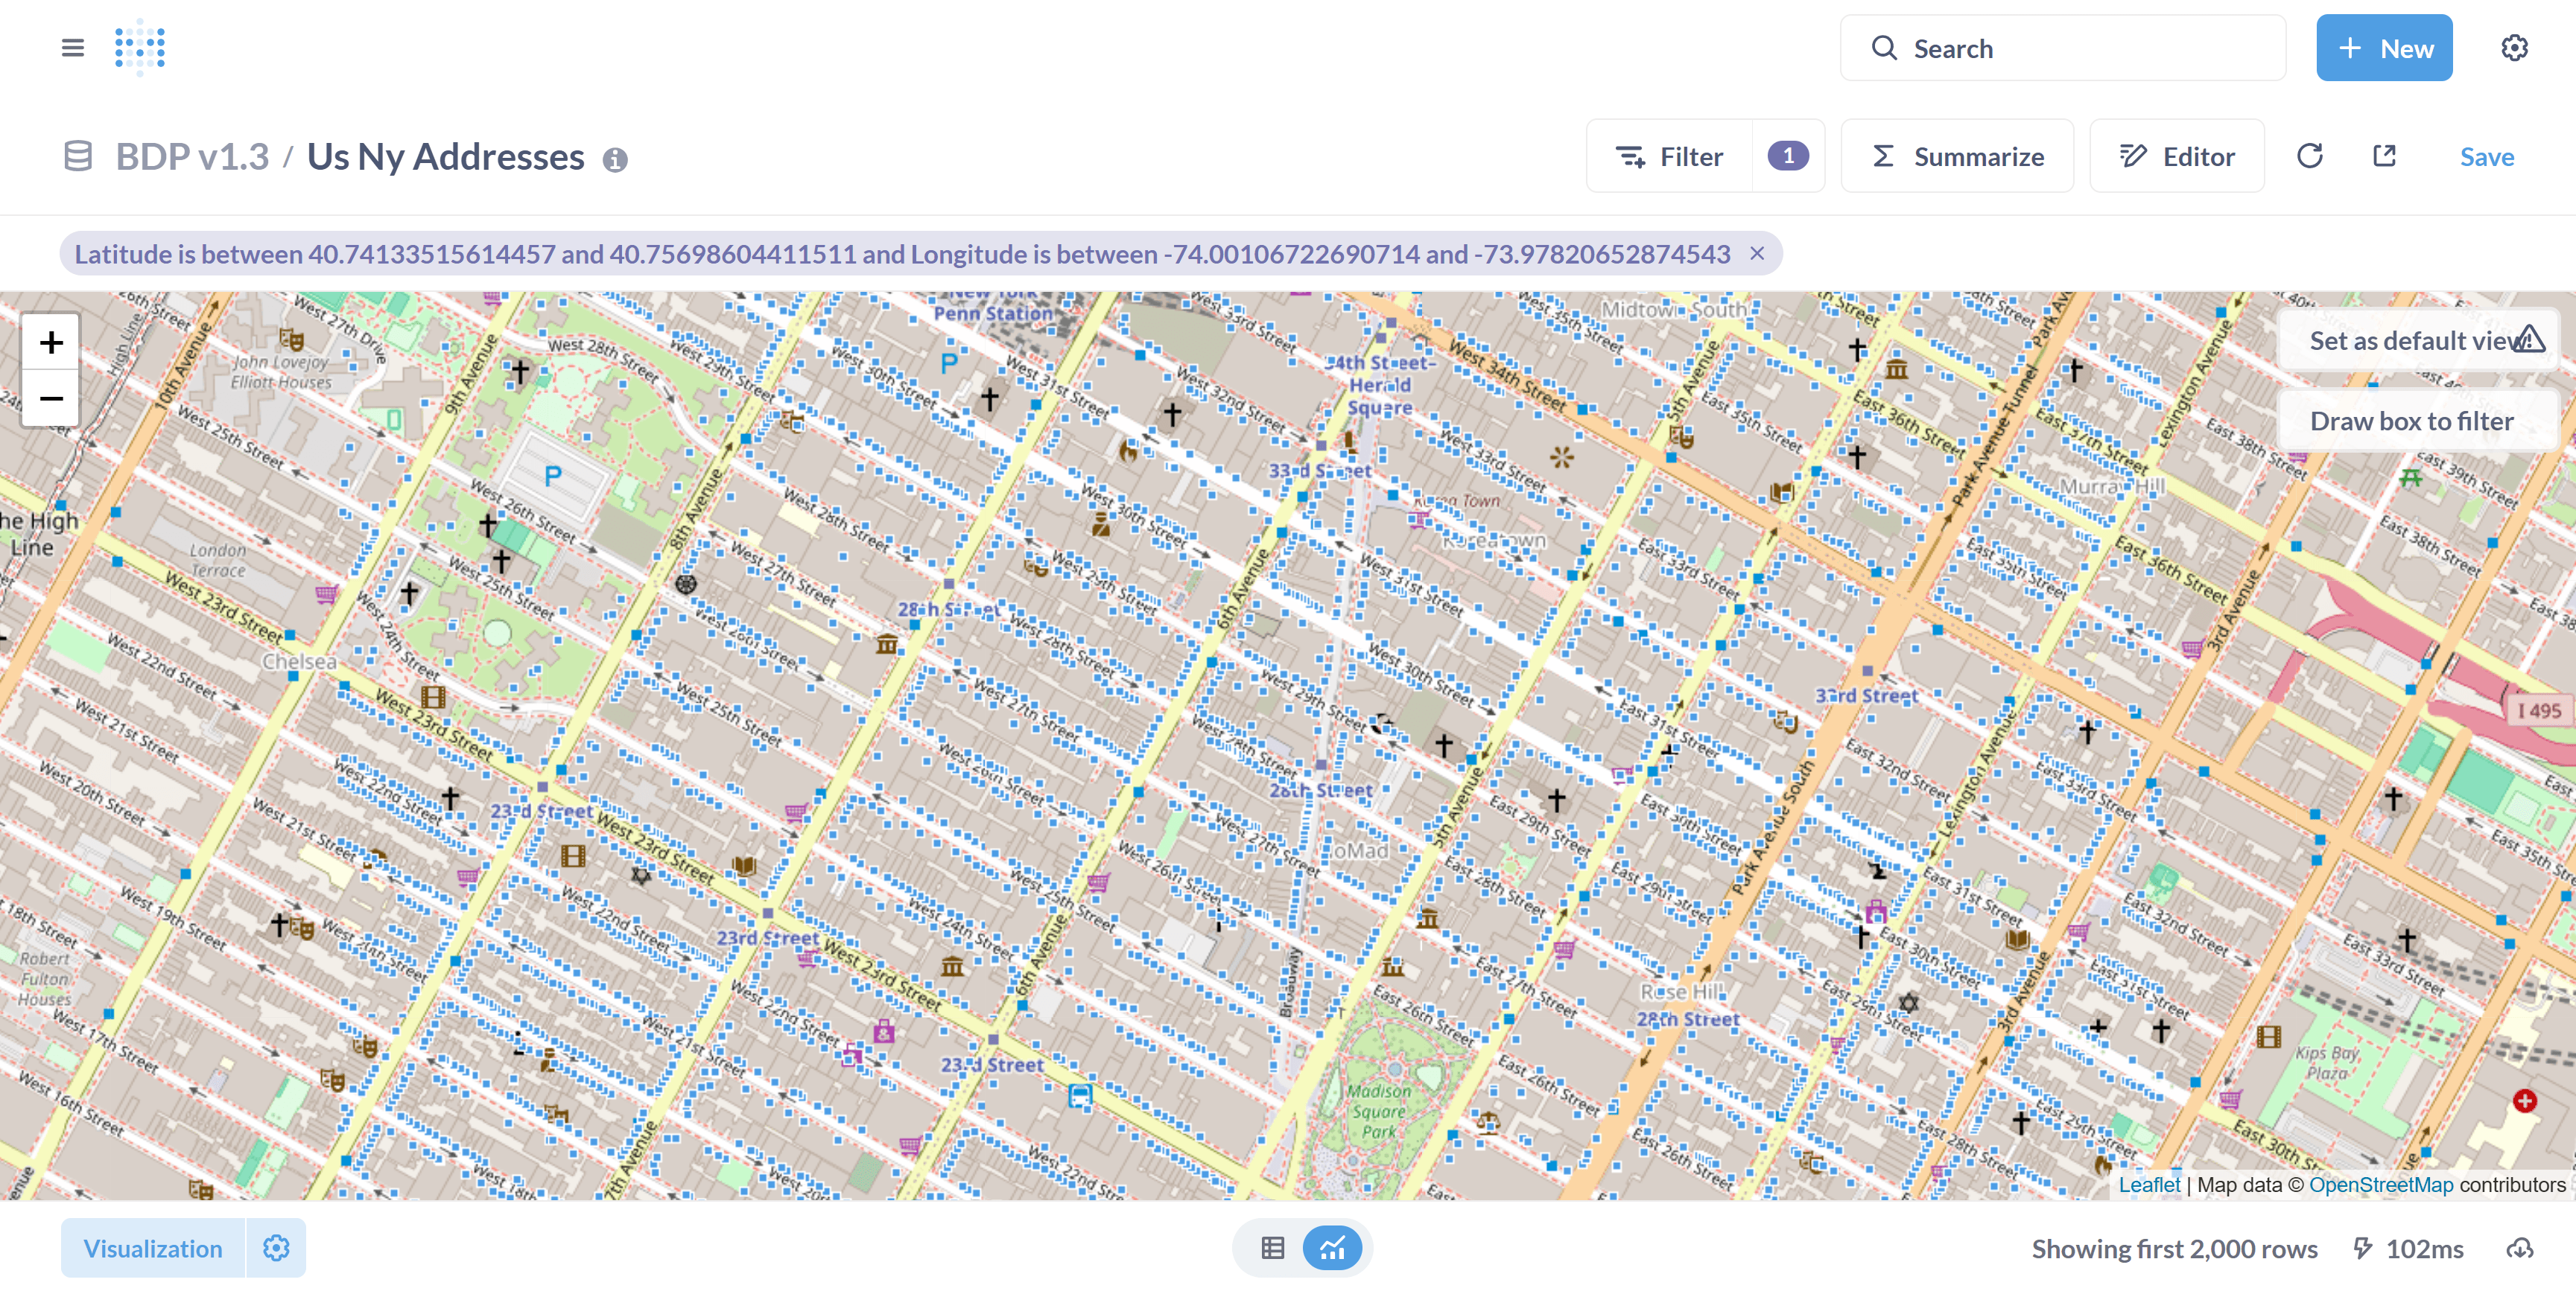Open the sidebar hamburger menu

[72, 48]
